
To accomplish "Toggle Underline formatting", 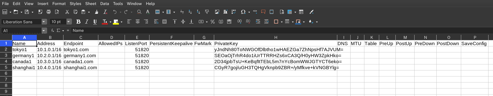I will point(95,22).
